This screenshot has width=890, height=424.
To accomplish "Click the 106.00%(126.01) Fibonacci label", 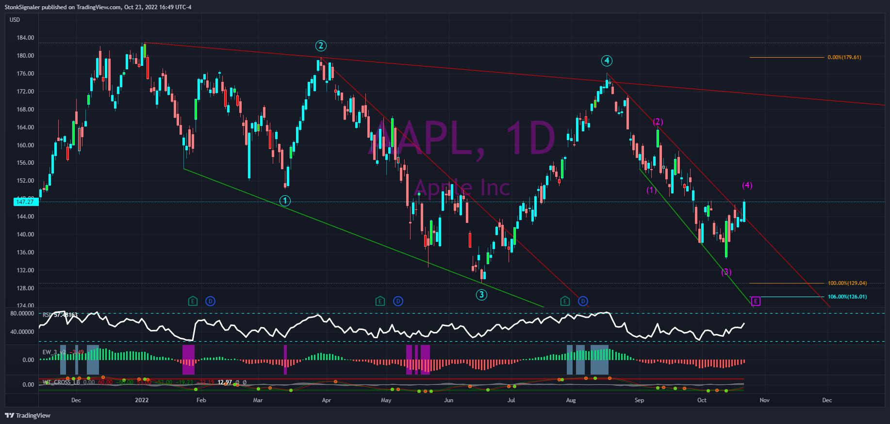I will [847, 297].
